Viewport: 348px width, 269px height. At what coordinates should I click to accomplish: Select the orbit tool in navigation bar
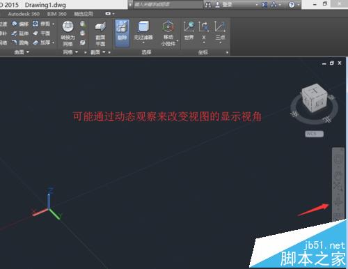pyautogui.click(x=338, y=201)
